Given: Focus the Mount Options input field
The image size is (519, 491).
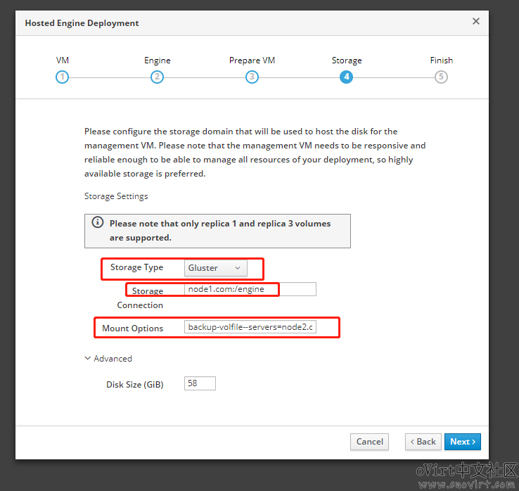Looking at the screenshot, I should coord(250,327).
